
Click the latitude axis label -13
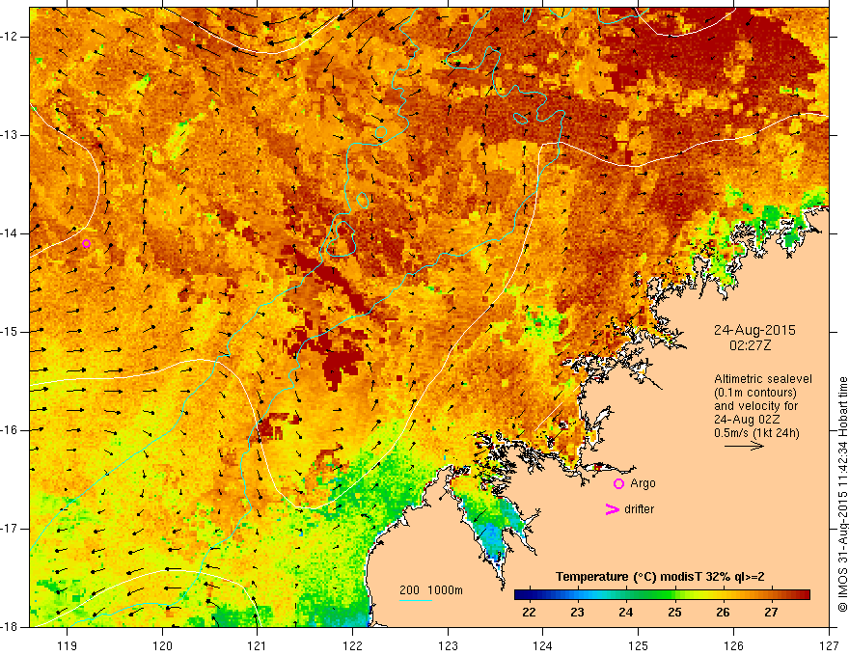pyautogui.click(x=11, y=135)
